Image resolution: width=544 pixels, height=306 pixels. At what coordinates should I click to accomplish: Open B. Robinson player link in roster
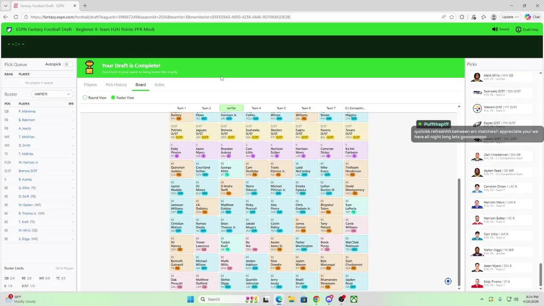tap(27, 120)
